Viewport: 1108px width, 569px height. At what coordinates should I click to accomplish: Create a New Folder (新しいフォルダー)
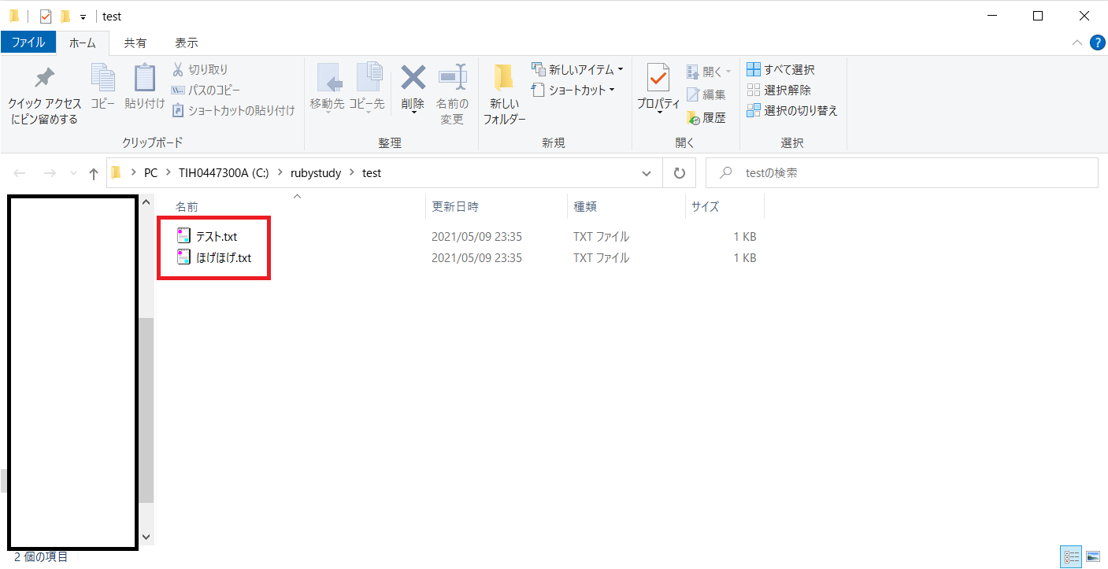pyautogui.click(x=504, y=94)
